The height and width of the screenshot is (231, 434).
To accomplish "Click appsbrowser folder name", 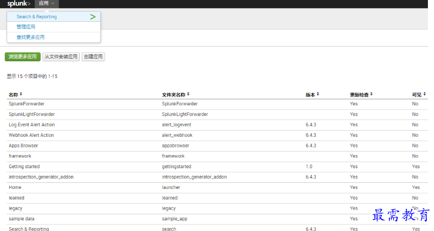I will click(x=175, y=146).
